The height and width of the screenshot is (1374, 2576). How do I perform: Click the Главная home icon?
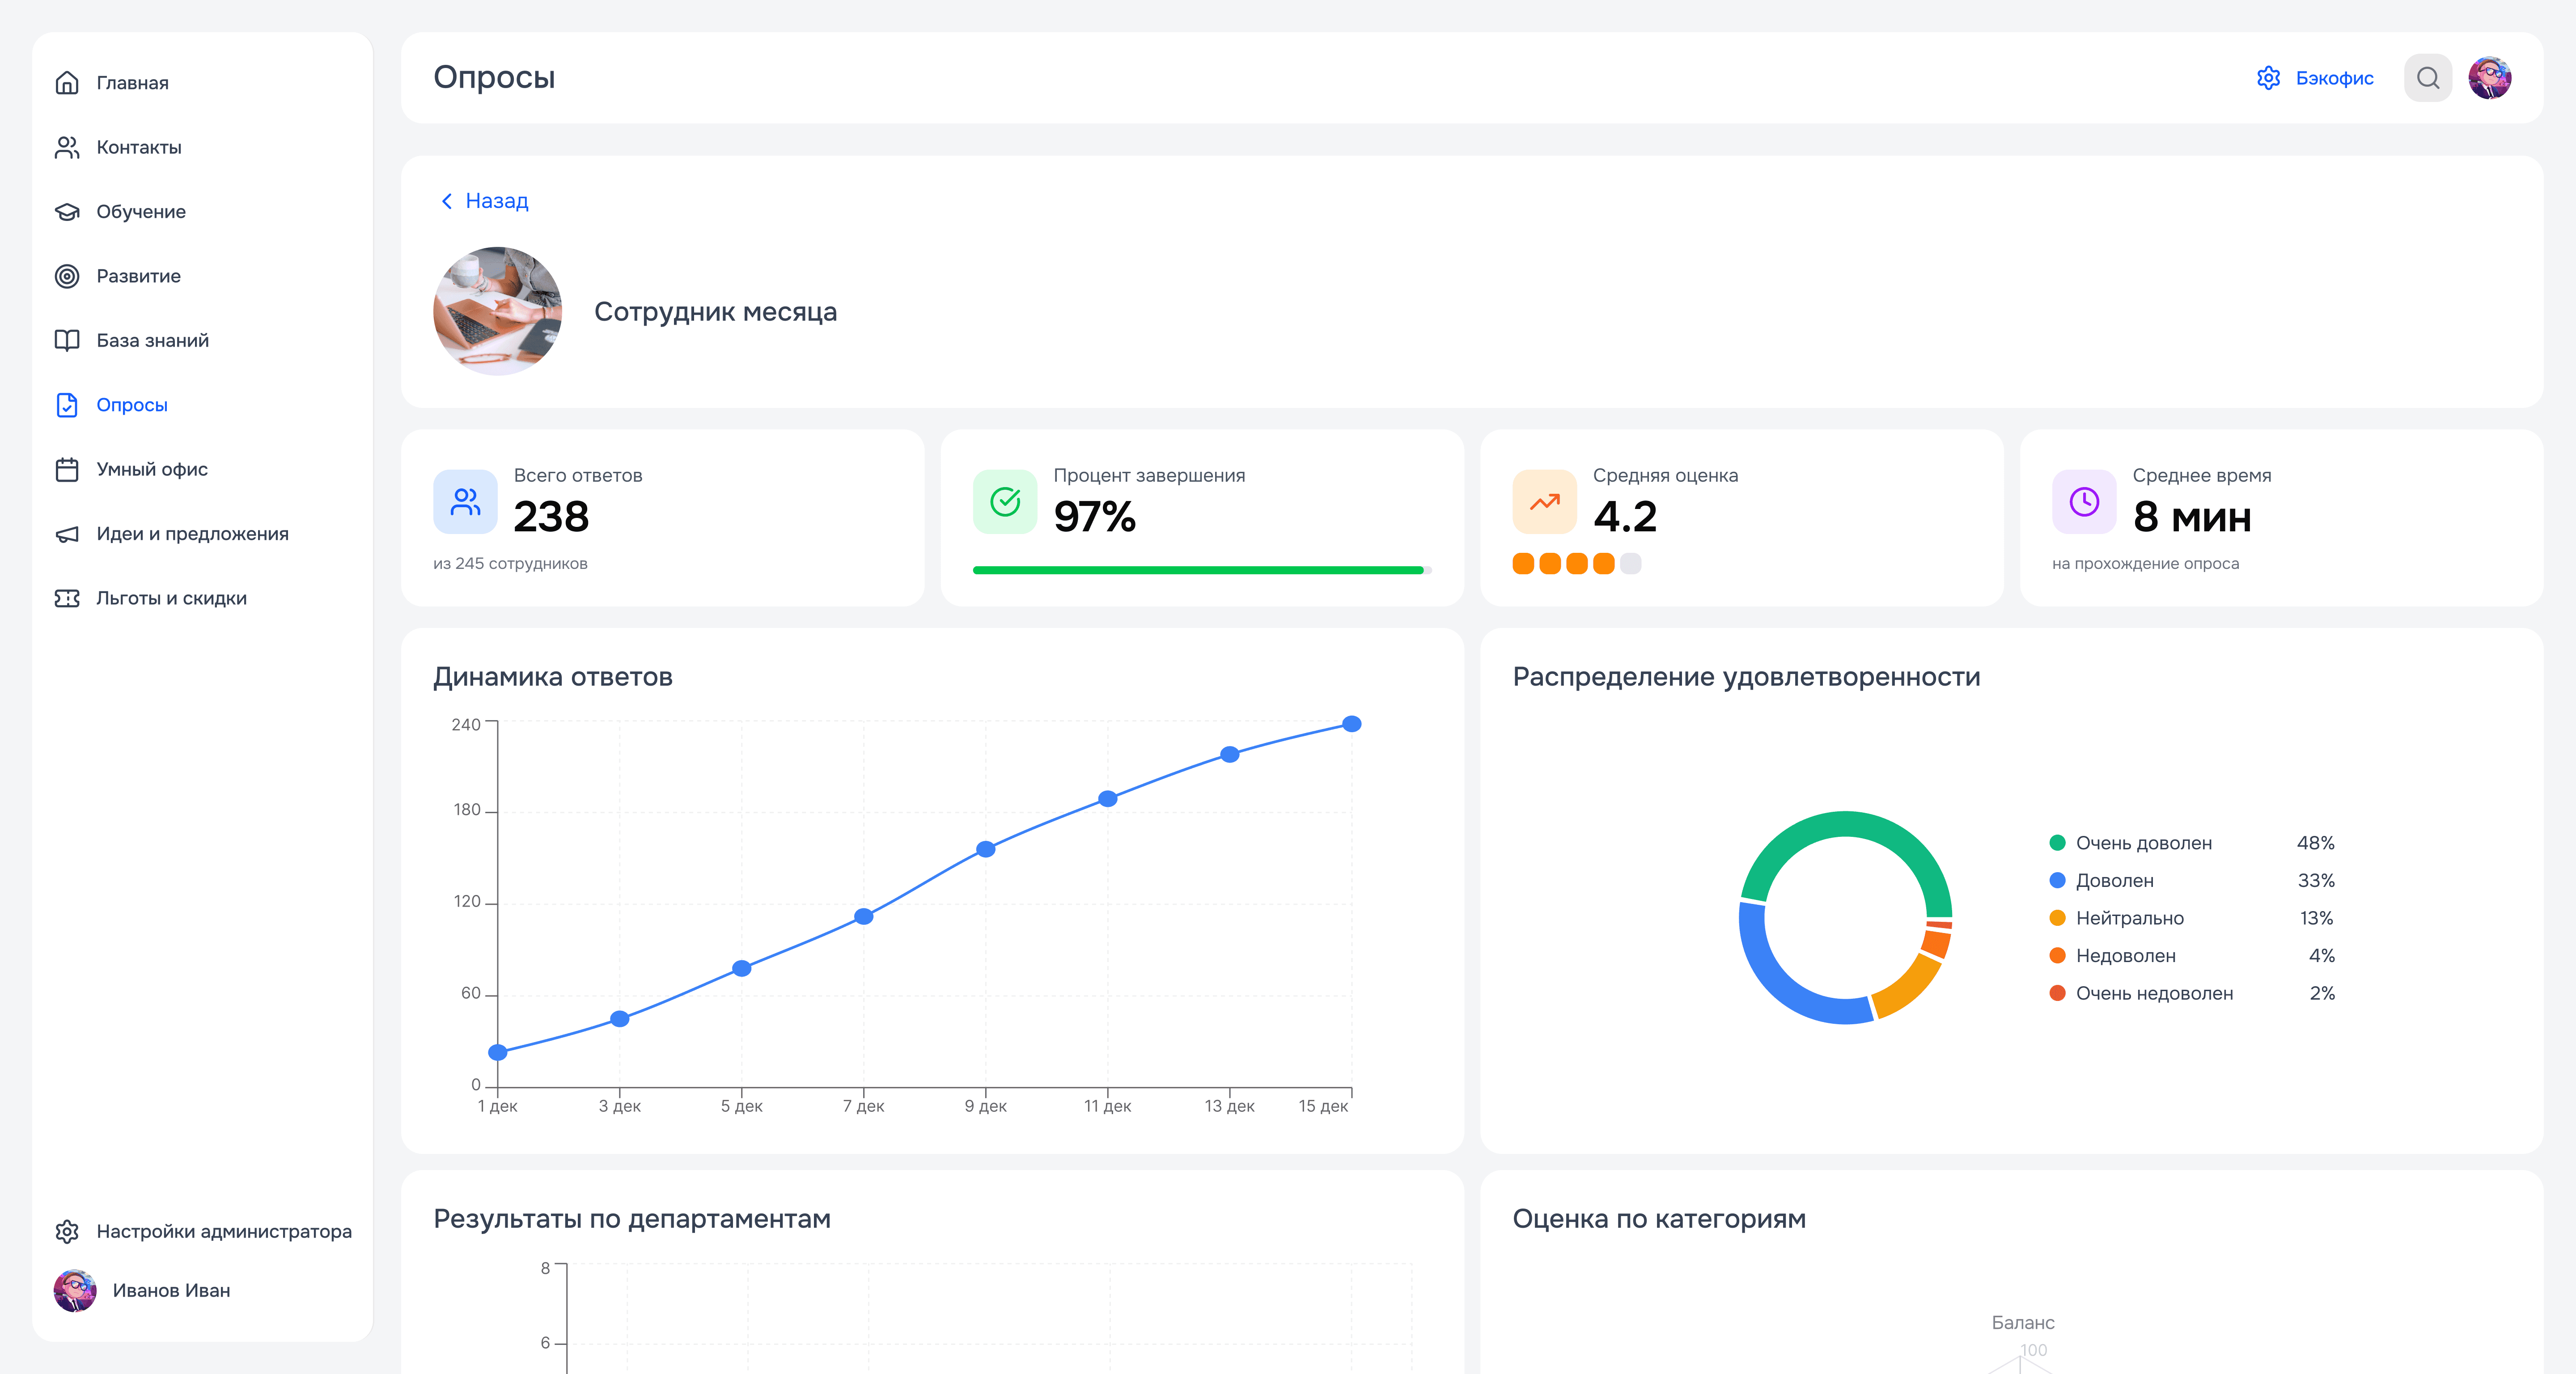(67, 83)
